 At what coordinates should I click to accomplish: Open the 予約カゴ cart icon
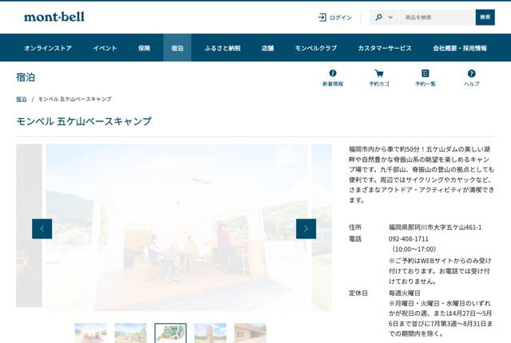point(379,73)
